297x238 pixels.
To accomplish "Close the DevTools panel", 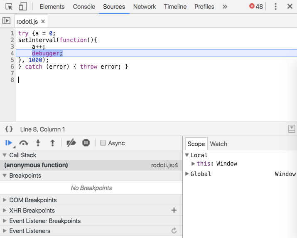I will click(290, 7).
